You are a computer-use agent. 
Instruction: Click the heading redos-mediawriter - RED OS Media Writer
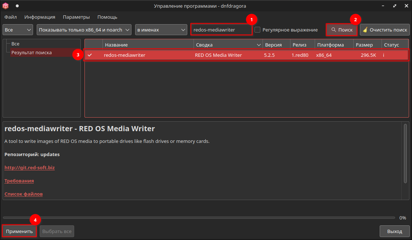click(80, 129)
